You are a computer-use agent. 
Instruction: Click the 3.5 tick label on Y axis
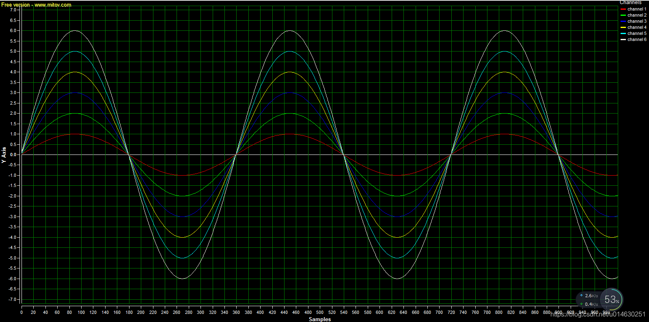coord(13,82)
